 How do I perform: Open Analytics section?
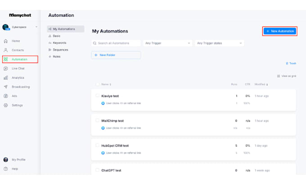click(18, 78)
